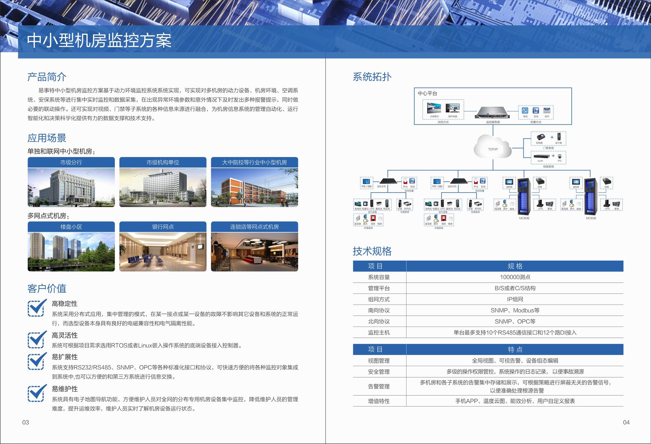Expand the 中心平台 topology group
This screenshot has width=651, height=444.
tap(428, 94)
